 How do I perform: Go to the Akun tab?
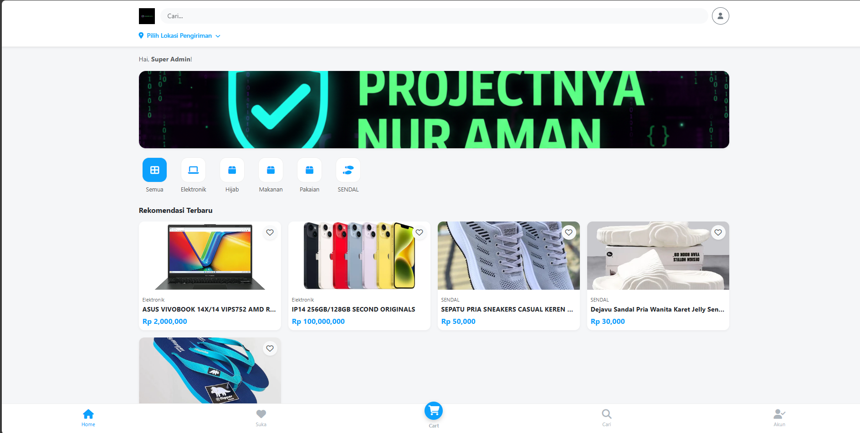pos(779,417)
